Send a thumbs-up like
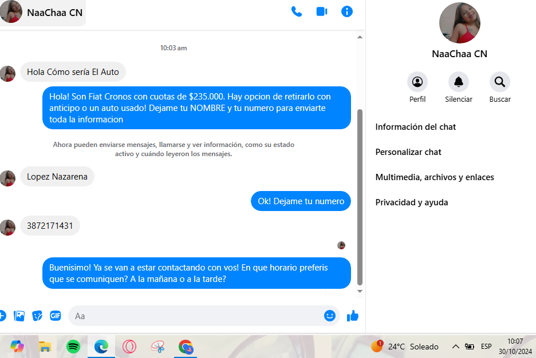 352,316
